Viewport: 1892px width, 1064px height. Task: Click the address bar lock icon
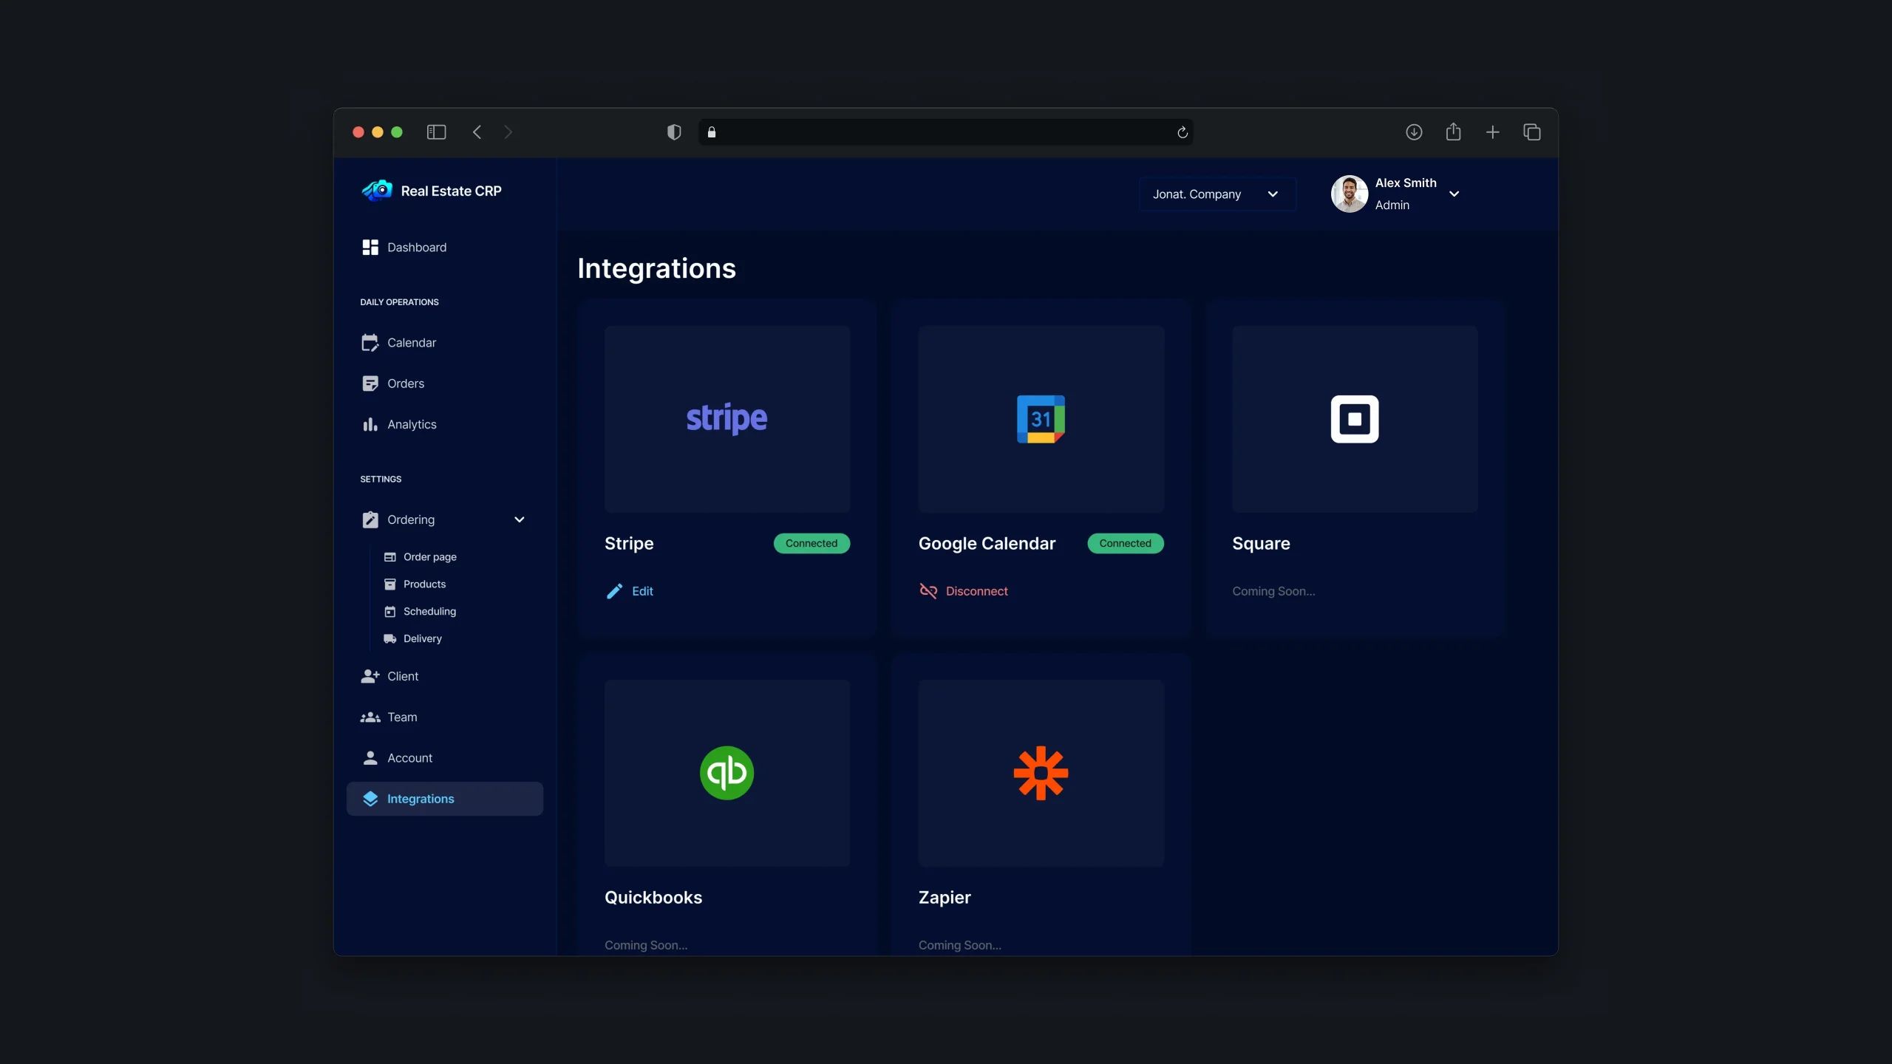(712, 132)
